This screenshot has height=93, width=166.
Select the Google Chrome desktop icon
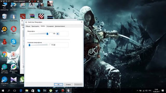pyautogui.click(x=4, y=56)
